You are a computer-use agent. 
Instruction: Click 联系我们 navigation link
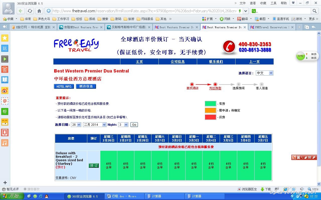click(x=216, y=61)
